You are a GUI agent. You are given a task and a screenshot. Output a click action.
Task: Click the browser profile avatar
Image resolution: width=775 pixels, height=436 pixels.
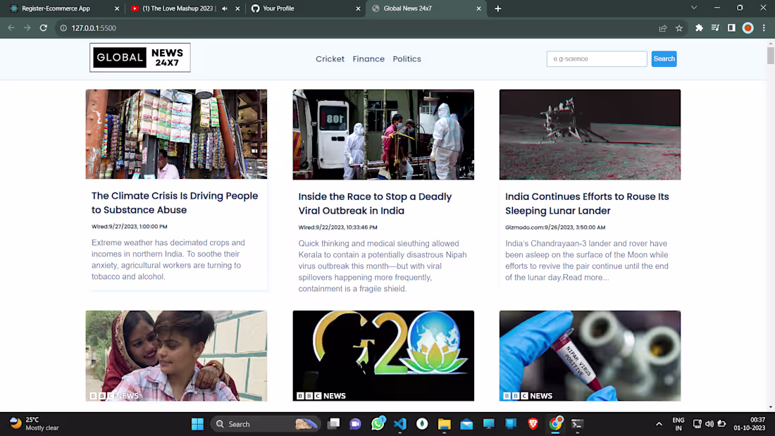(x=748, y=28)
